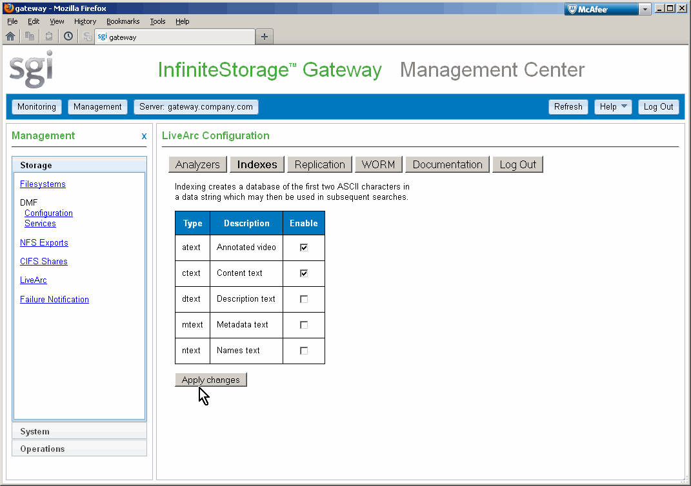Screen dimensions: 691x486
Task: Click the SGI logo
Action: [x=31, y=70]
